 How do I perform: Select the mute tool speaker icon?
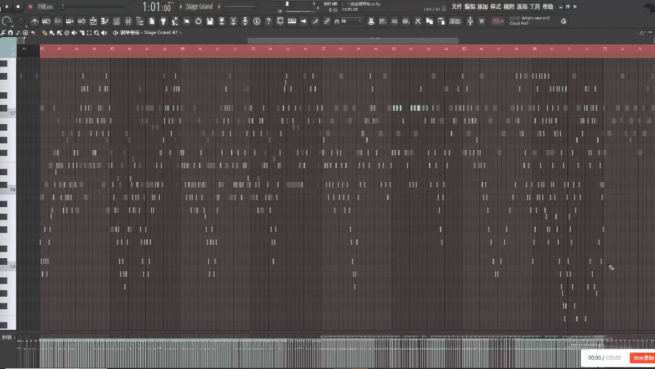click(74, 33)
